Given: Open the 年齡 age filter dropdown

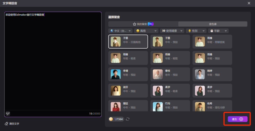Looking at the screenshot, I should (x=218, y=31).
